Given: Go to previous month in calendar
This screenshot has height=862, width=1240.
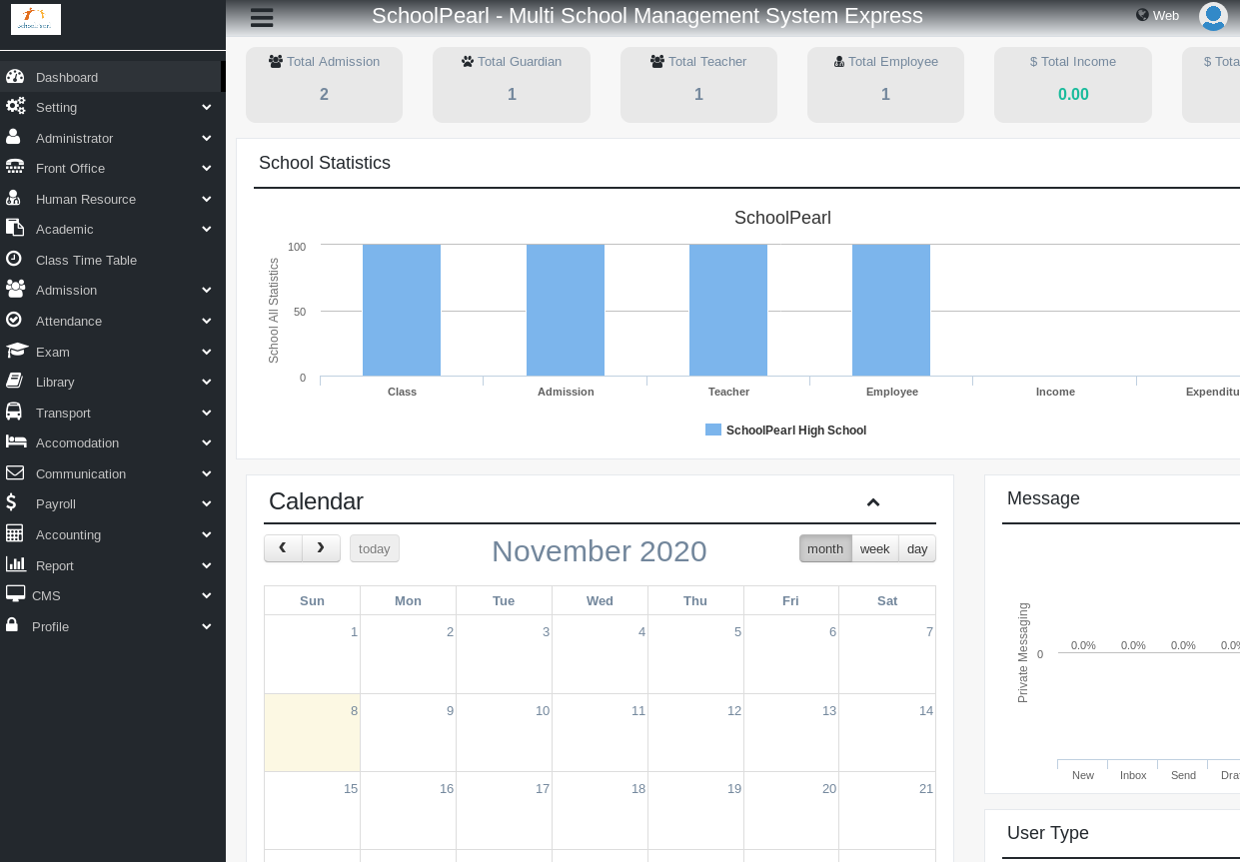Looking at the screenshot, I should (x=283, y=548).
